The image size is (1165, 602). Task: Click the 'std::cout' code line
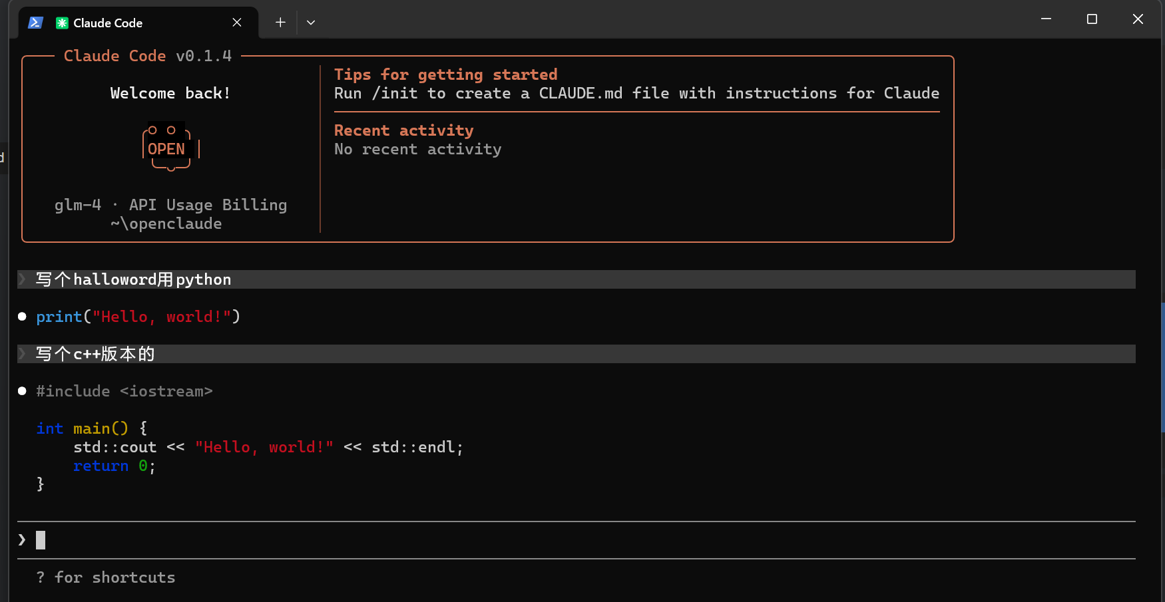(268, 447)
